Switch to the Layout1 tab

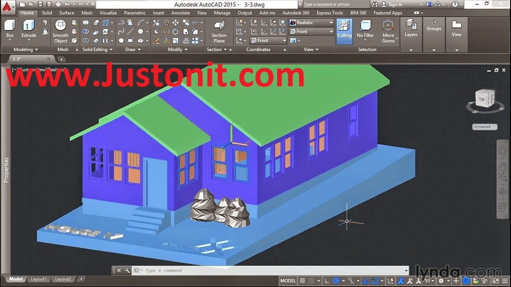39,279
